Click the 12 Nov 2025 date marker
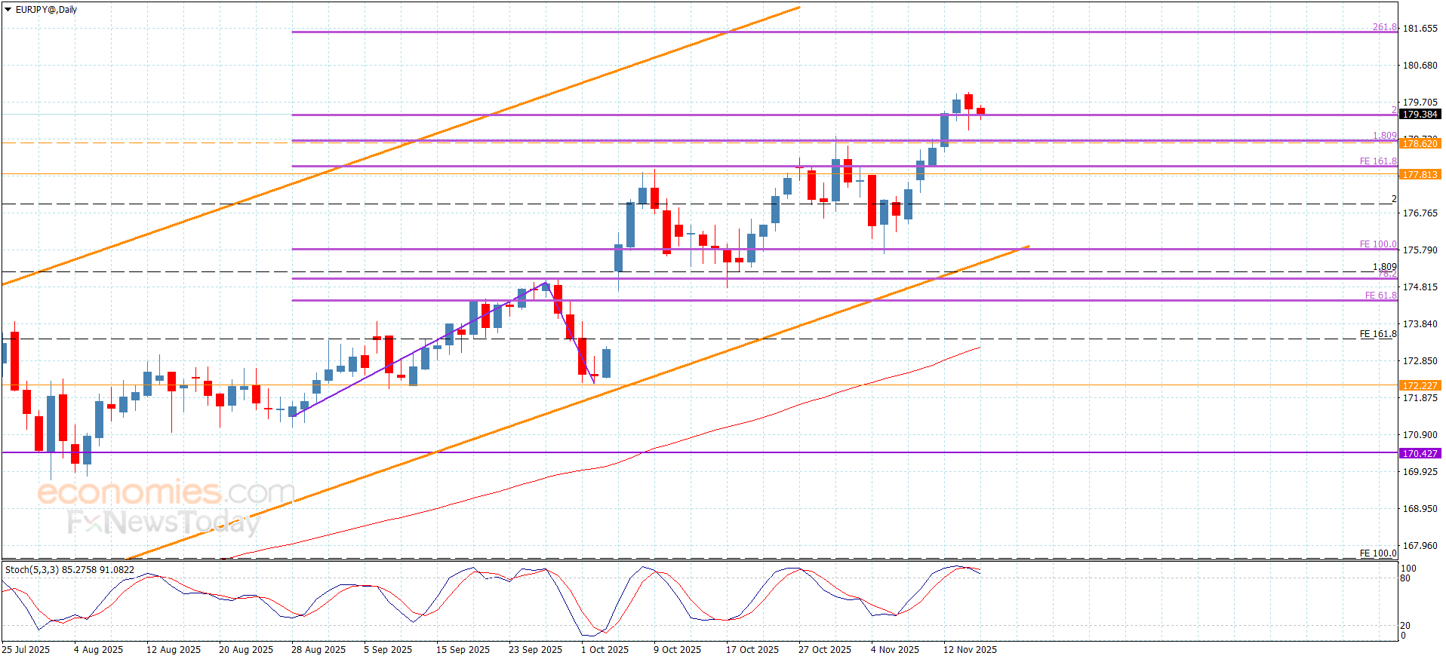 (969, 650)
